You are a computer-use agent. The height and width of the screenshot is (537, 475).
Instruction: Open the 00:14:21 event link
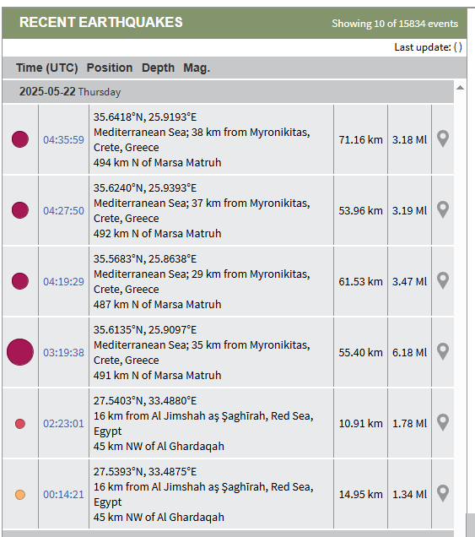(63, 495)
